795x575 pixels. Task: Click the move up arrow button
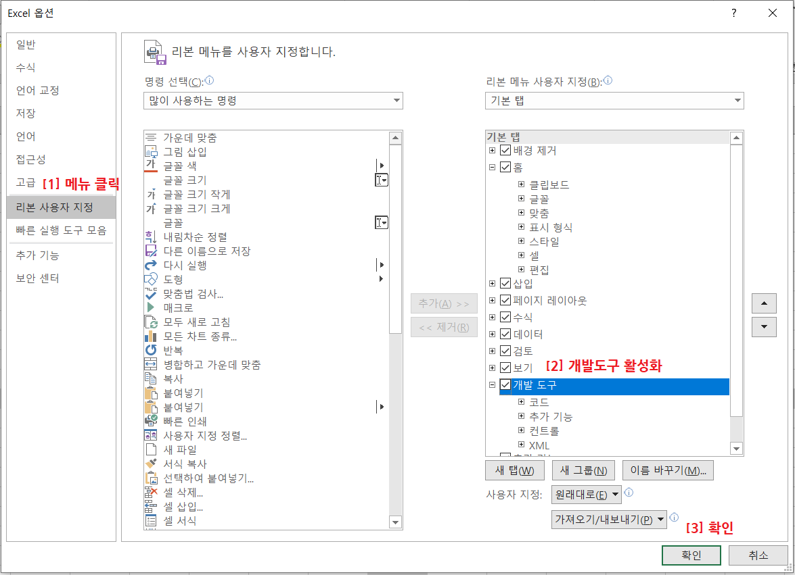click(764, 303)
